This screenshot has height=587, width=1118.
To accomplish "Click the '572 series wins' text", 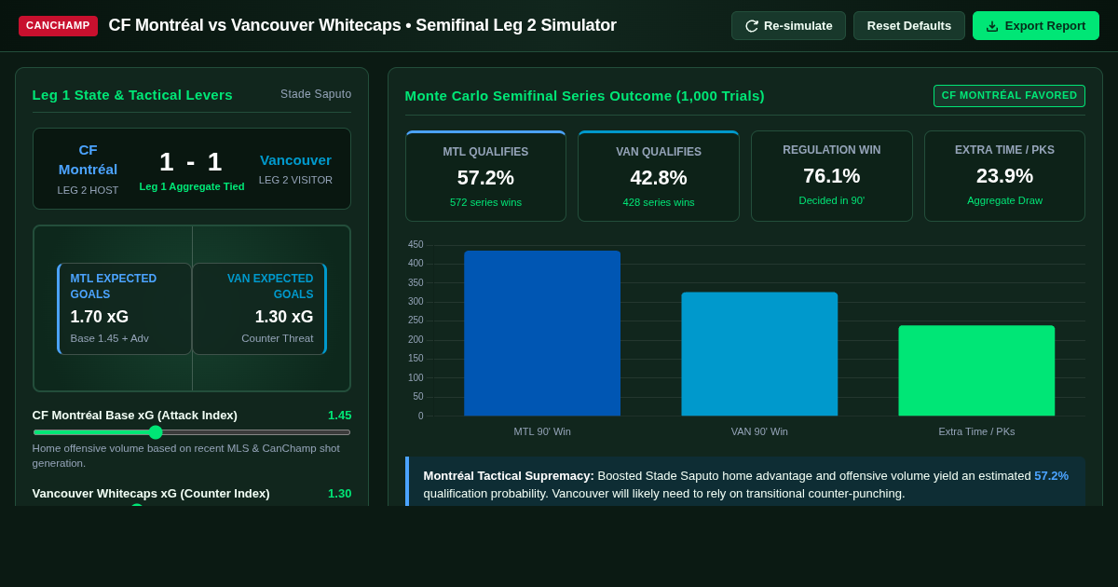I will coord(485,202).
